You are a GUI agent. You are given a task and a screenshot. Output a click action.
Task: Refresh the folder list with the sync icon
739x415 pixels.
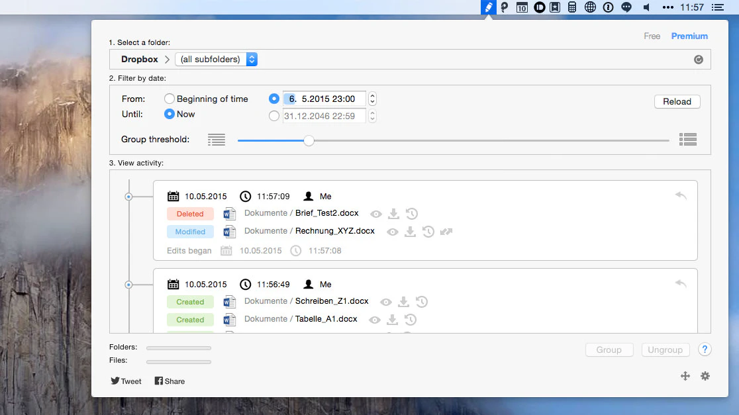[x=699, y=60]
